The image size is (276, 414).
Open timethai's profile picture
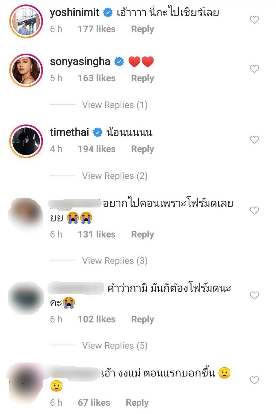point(26,141)
